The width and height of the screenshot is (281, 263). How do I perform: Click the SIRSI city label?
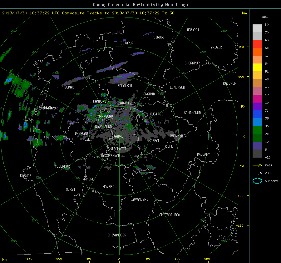[x=71, y=190]
